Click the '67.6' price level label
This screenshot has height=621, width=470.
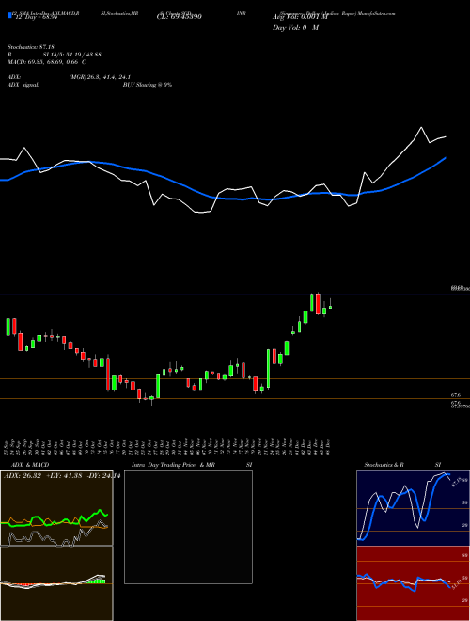coord(455,395)
